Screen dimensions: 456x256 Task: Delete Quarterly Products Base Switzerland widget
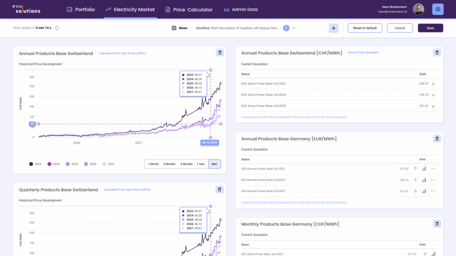point(220,189)
